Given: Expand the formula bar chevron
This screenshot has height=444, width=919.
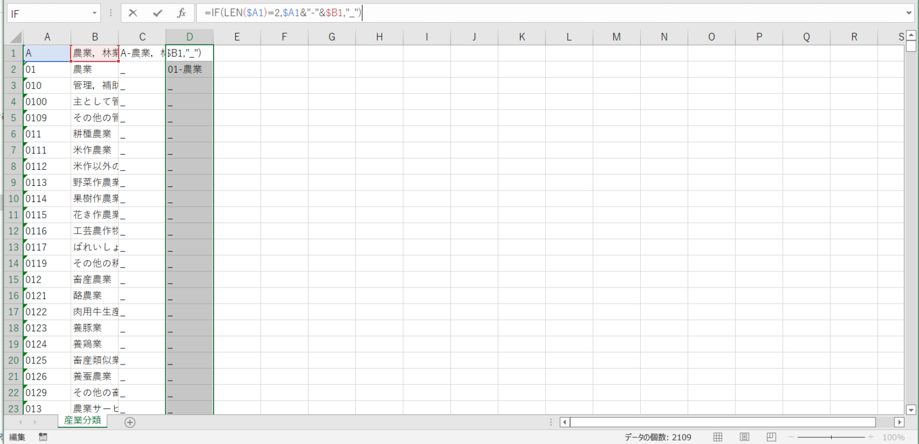Looking at the screenshot, I should (909, 12).
